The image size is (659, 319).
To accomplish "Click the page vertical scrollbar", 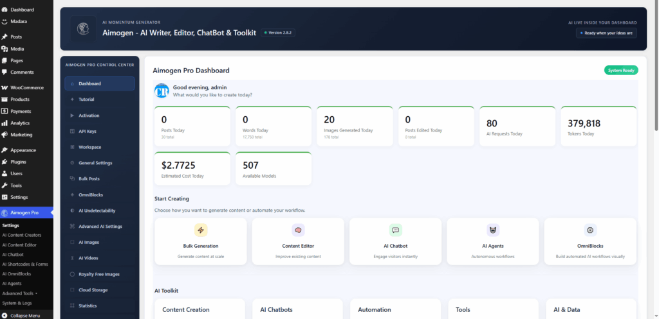I will (656, 67).
